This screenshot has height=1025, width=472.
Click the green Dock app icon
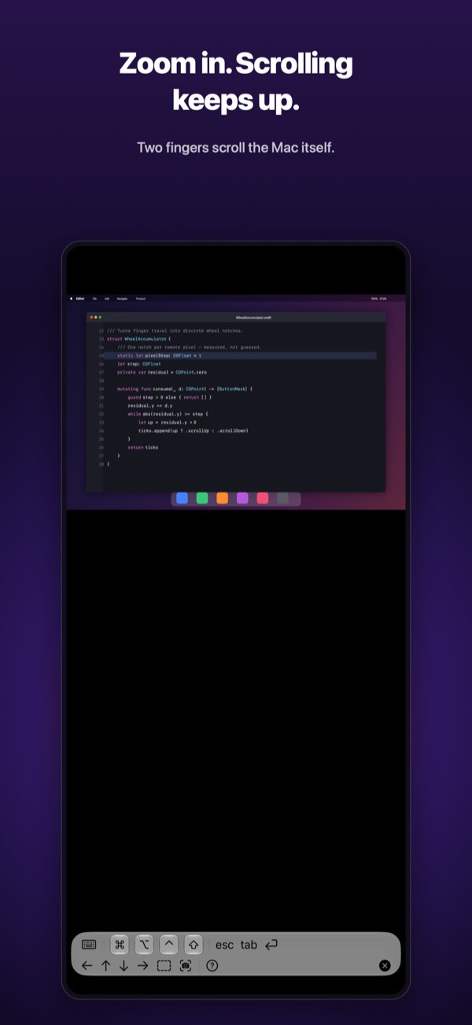(202, 498)
